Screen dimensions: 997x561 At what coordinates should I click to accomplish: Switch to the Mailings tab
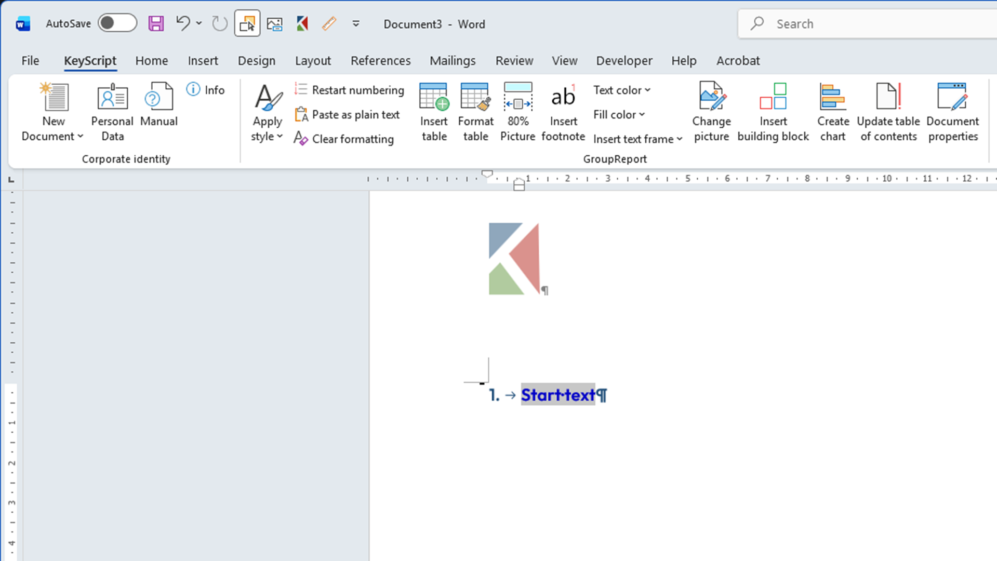click(x=453, y=61)
